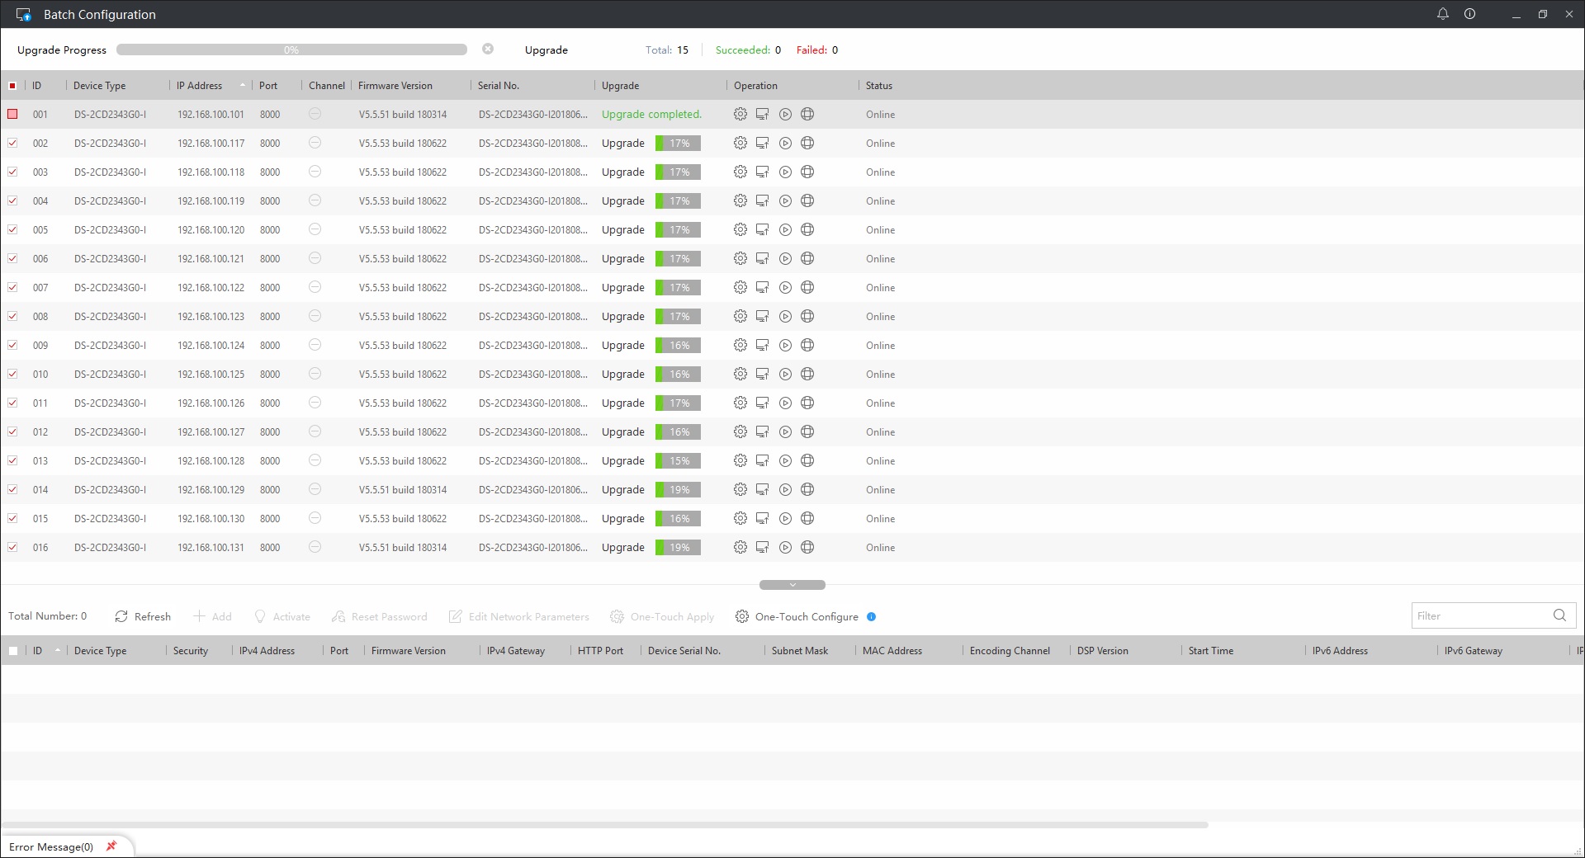Screen dimensions: 1585x858
Task: Toggle the select-all checkbox in upgrade table header
Action: (12, 85)
